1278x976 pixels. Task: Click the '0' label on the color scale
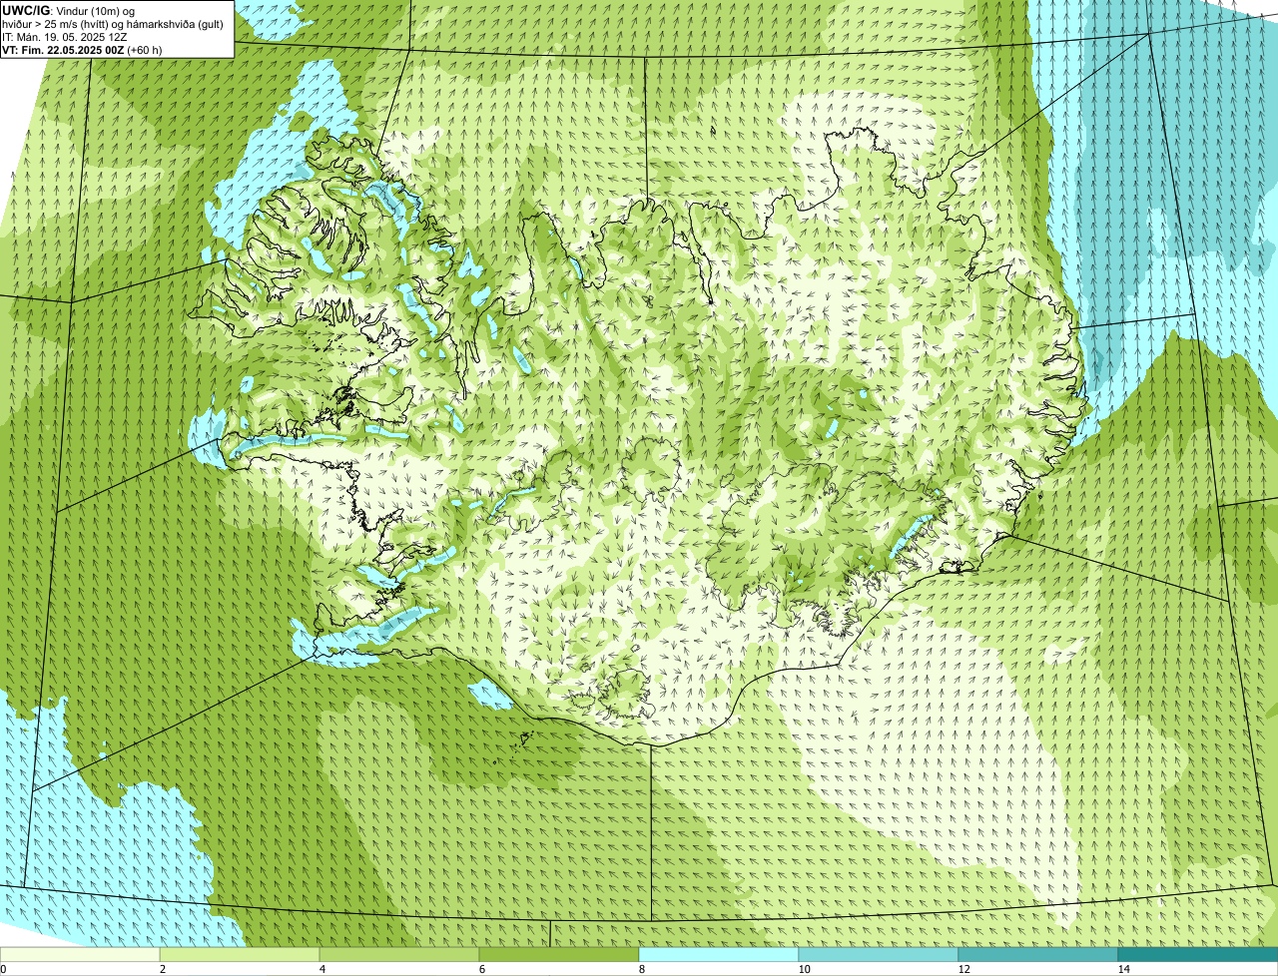coord(3,969)
